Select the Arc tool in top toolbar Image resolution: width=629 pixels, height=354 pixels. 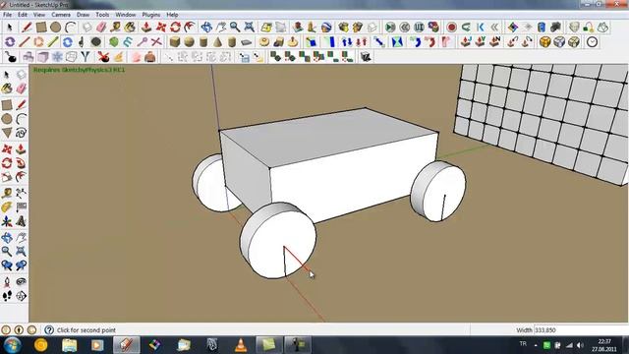(71, 28)
